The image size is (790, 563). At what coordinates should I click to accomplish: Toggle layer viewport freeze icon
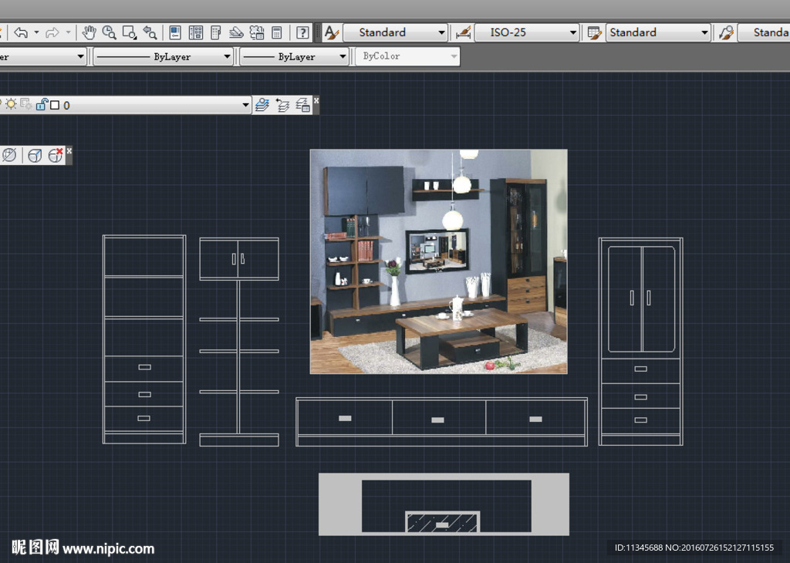[x=26, y=104]
